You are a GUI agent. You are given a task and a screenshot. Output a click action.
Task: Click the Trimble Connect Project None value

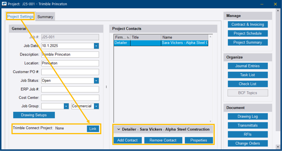click(59, 128)
